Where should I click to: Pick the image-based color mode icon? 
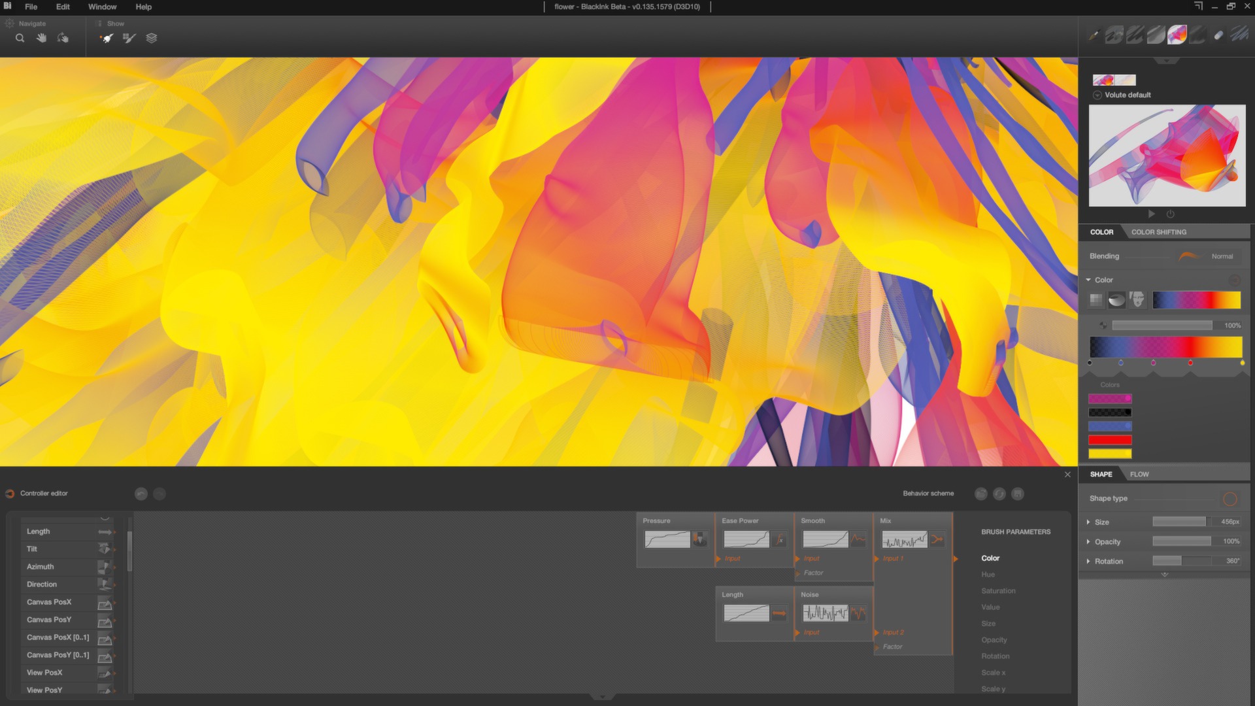[x=1137, y=299]
